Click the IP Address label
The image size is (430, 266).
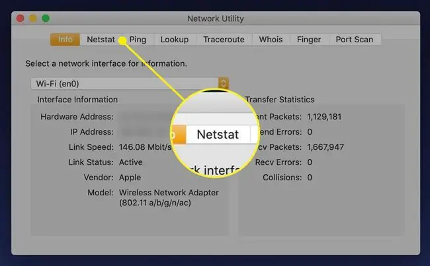point(91,132)
